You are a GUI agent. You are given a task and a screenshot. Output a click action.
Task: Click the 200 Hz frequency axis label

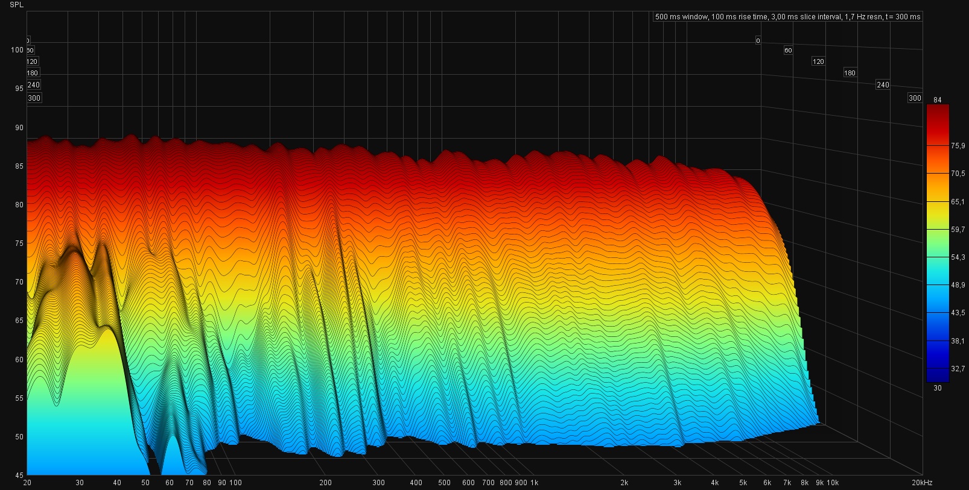coord(325,483)
